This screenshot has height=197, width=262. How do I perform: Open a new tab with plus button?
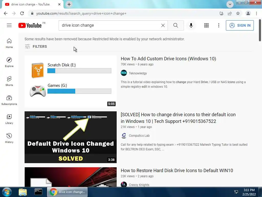pyautogui.click(x=69, y=4)
